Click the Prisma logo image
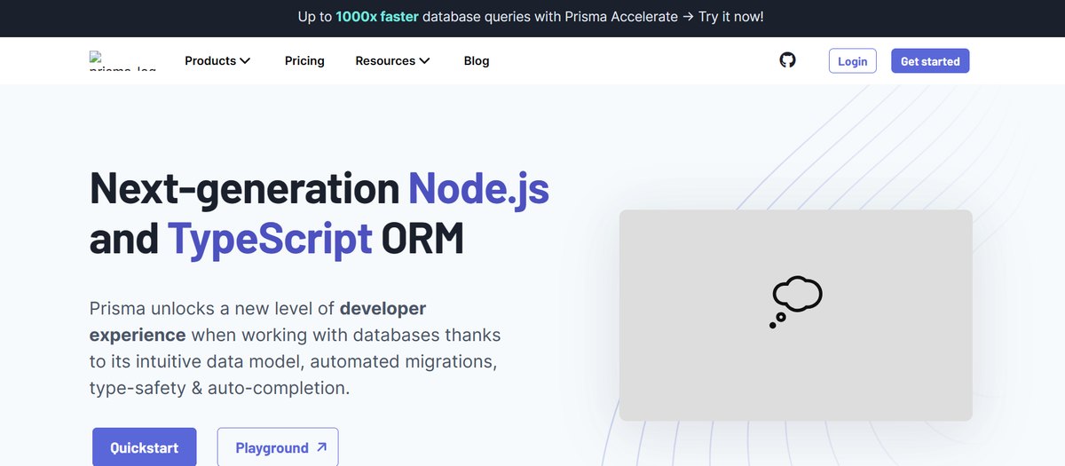This screenshot has width=1065, height=466. tap(123, 60)
